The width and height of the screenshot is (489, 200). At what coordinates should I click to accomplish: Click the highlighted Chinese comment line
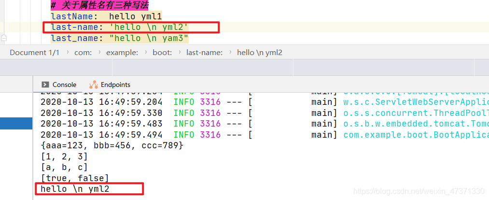[99, 5]
